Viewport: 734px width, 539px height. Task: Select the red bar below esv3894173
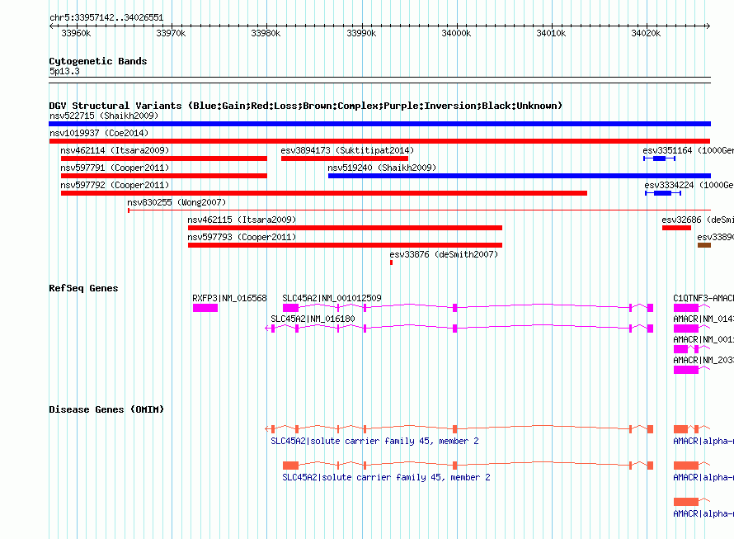click(345, 158)
